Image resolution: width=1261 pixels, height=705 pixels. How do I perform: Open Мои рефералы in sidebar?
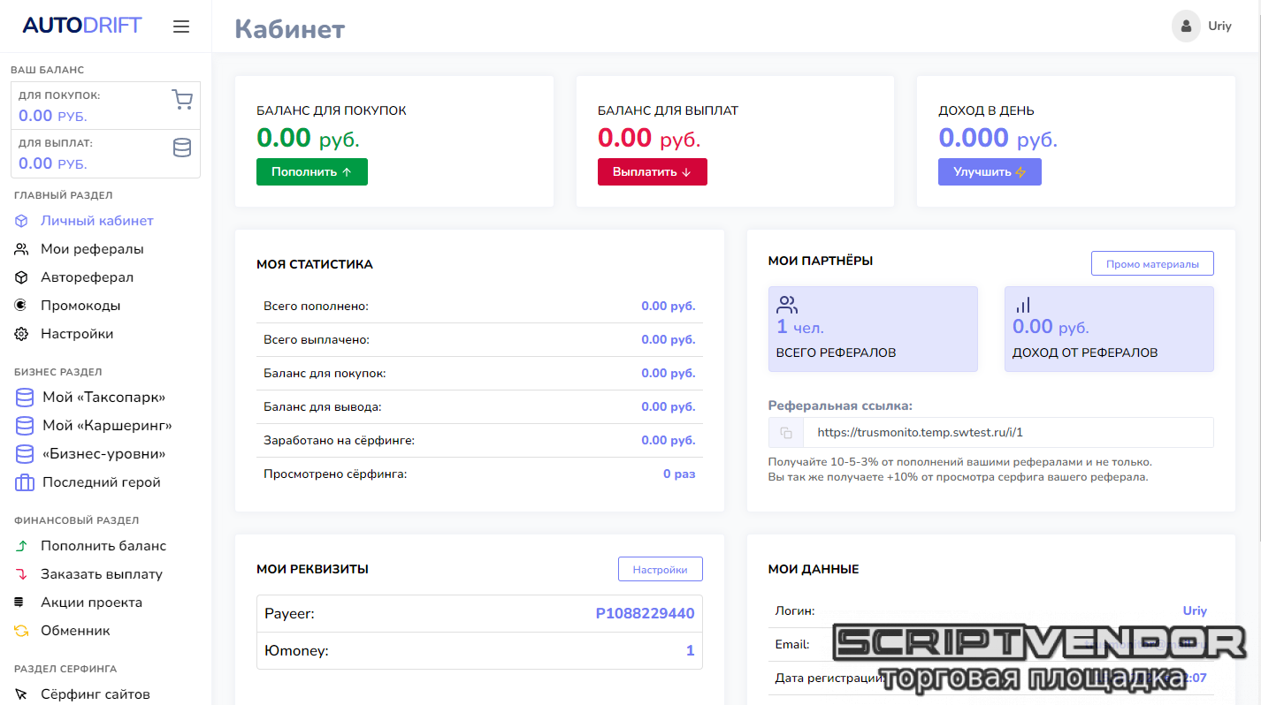[92, 249]
